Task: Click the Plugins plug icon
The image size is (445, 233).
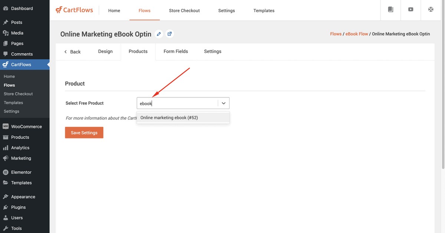Action: pyautogui.click(x=6, y=207)
